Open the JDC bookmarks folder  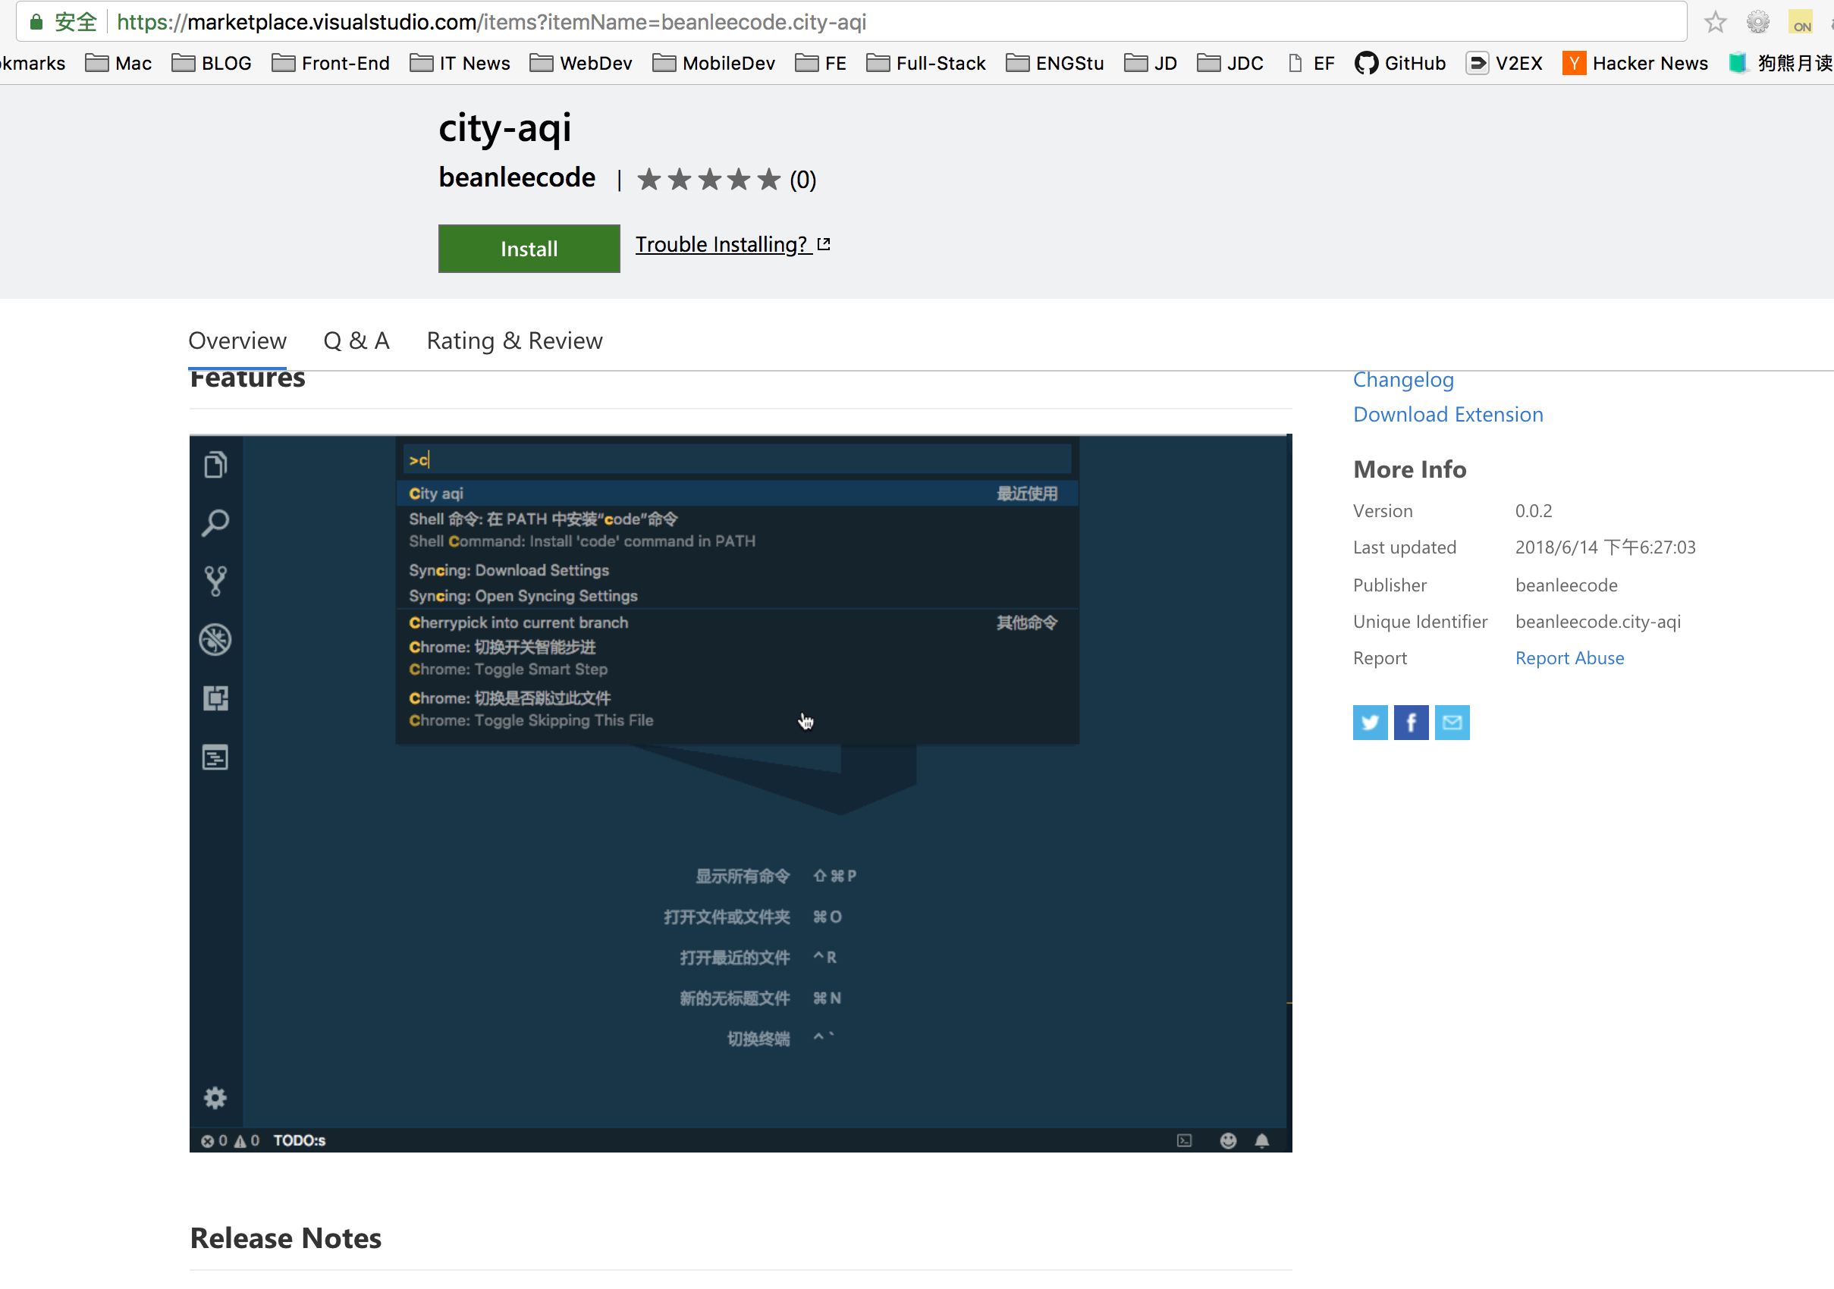(1230, 63)
